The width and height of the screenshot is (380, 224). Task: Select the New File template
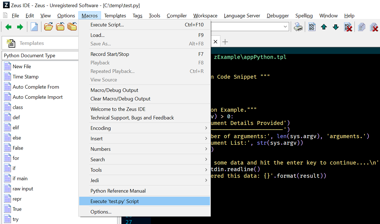point(17,66)
